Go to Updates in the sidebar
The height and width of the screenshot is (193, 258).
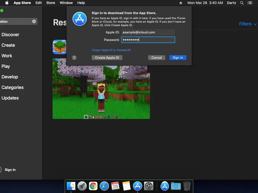[x=10, y=98]
